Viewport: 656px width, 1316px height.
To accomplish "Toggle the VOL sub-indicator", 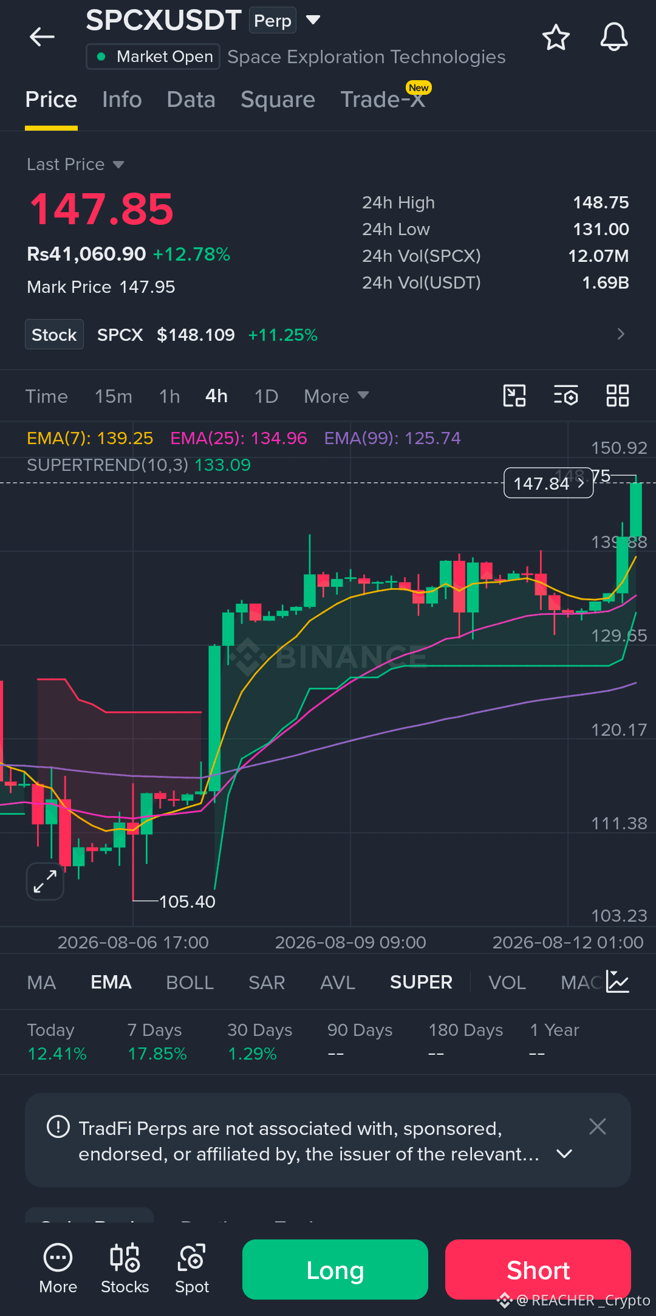I will [x=507, y=982].
